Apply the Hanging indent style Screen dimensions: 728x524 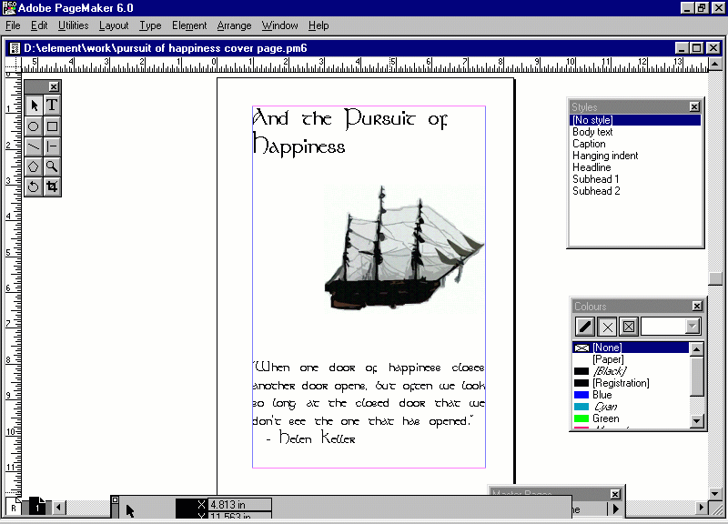(605, 156)
